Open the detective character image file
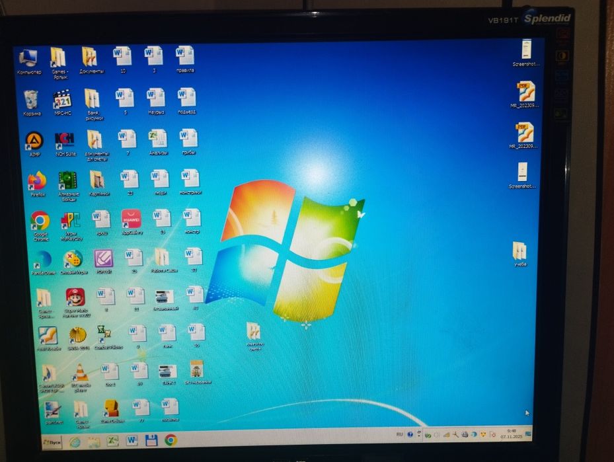 click(197, 373)
